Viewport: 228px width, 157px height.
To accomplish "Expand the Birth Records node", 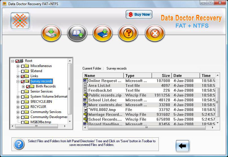I will [23, 87].
